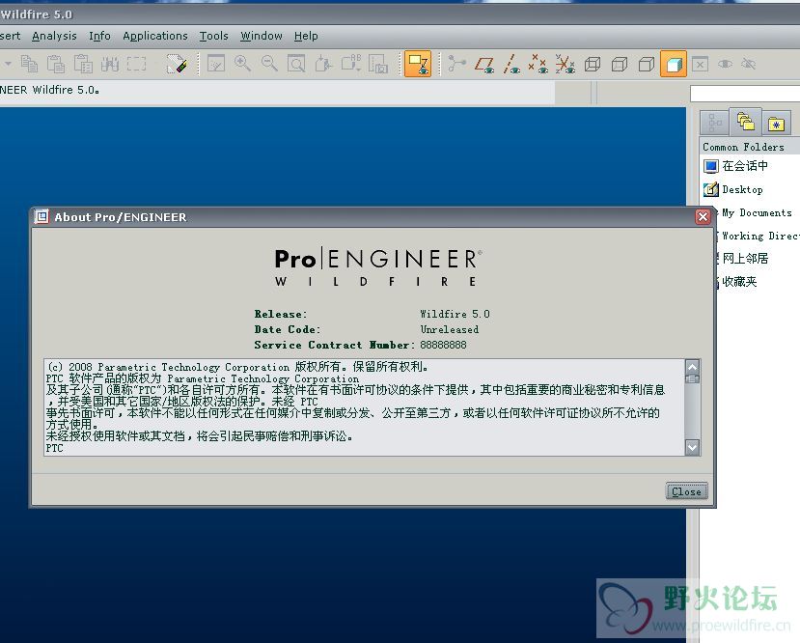Click the Copy toolbar icon
Image resolution: width=800 pixels, height=643 pixels.
pyautogui.click(x=29, y=64)
